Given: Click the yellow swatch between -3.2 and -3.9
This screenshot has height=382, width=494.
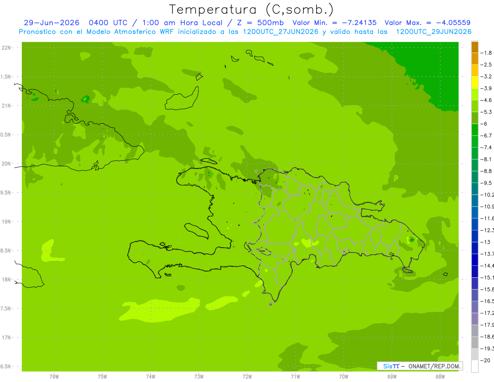Looking at the screenshot, I should (x=475, y=82).
